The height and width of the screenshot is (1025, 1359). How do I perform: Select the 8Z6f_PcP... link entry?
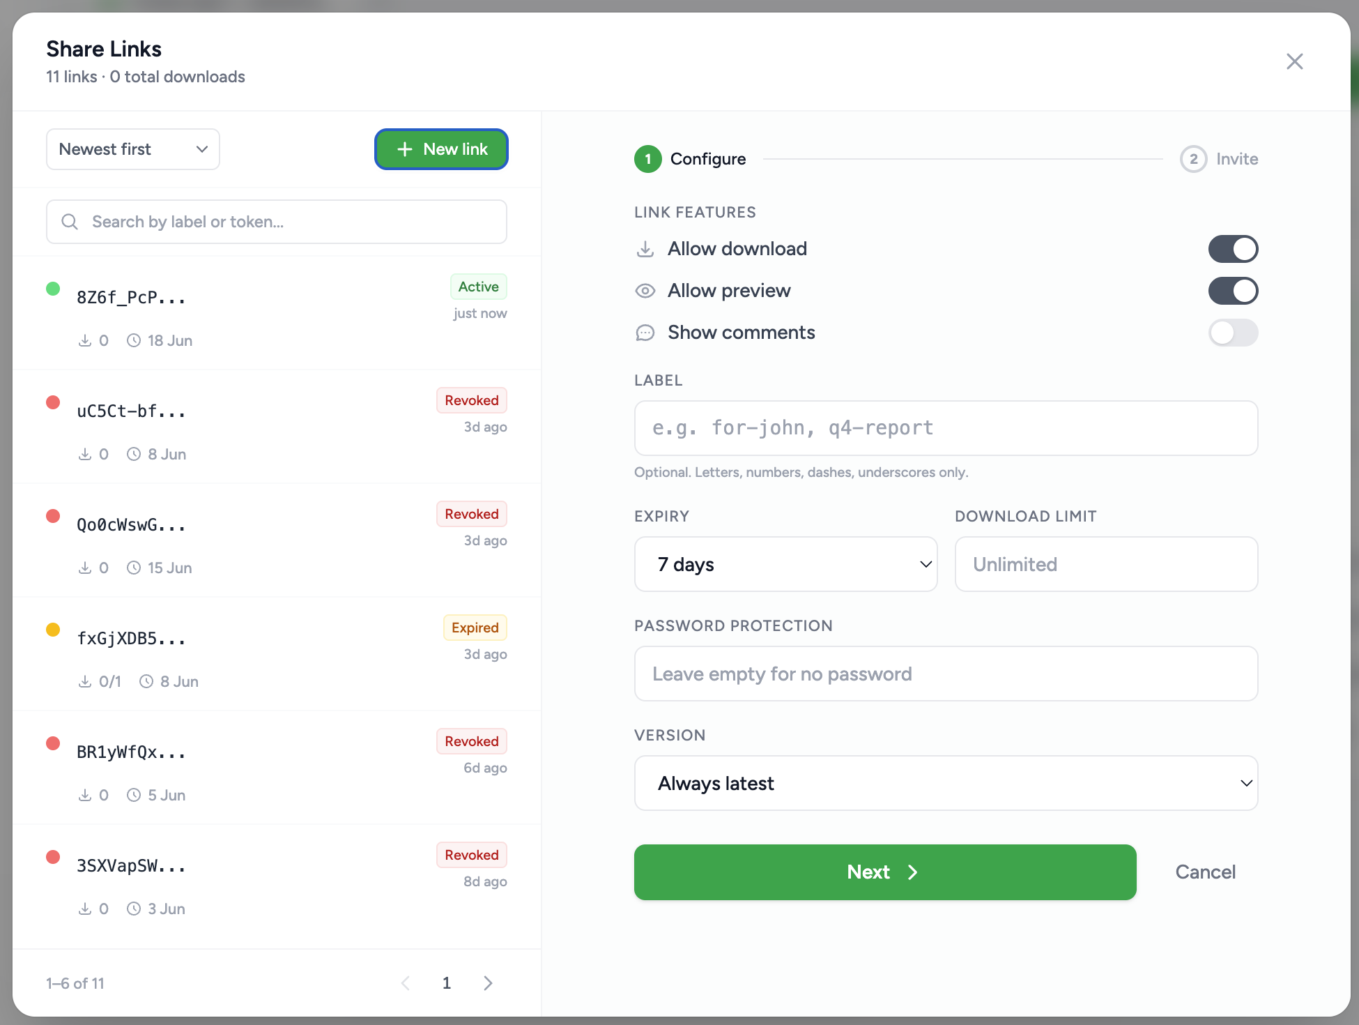277,313
